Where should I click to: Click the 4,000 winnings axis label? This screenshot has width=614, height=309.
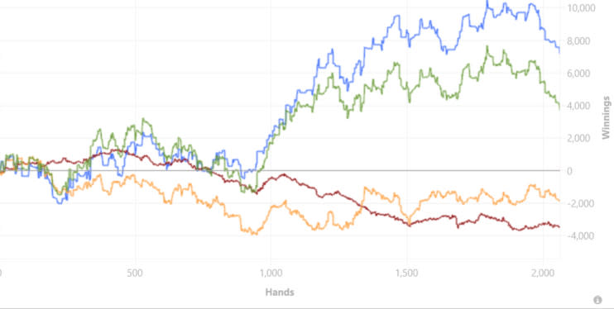(578, 106)
